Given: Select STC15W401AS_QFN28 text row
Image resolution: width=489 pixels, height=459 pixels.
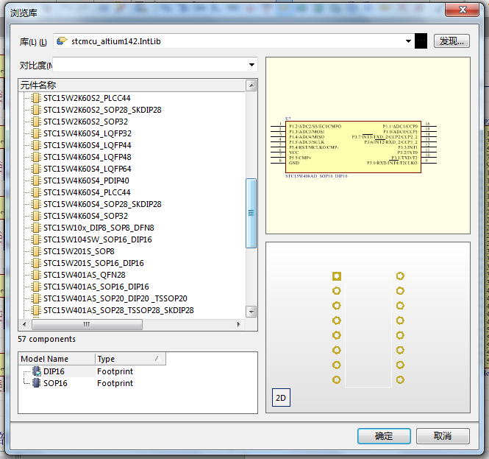Looking at the screenshot, I should [x=85, y=275].
